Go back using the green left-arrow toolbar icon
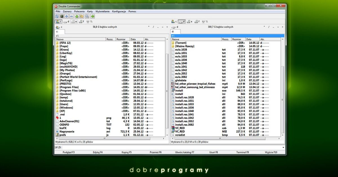Image resolution: width=338 pixels, height=177 pixels. pos(92,16)
